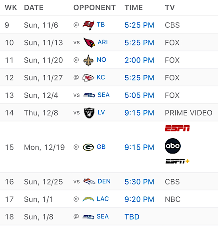
Task: Open the DEN team link
Action: [104, 181]
